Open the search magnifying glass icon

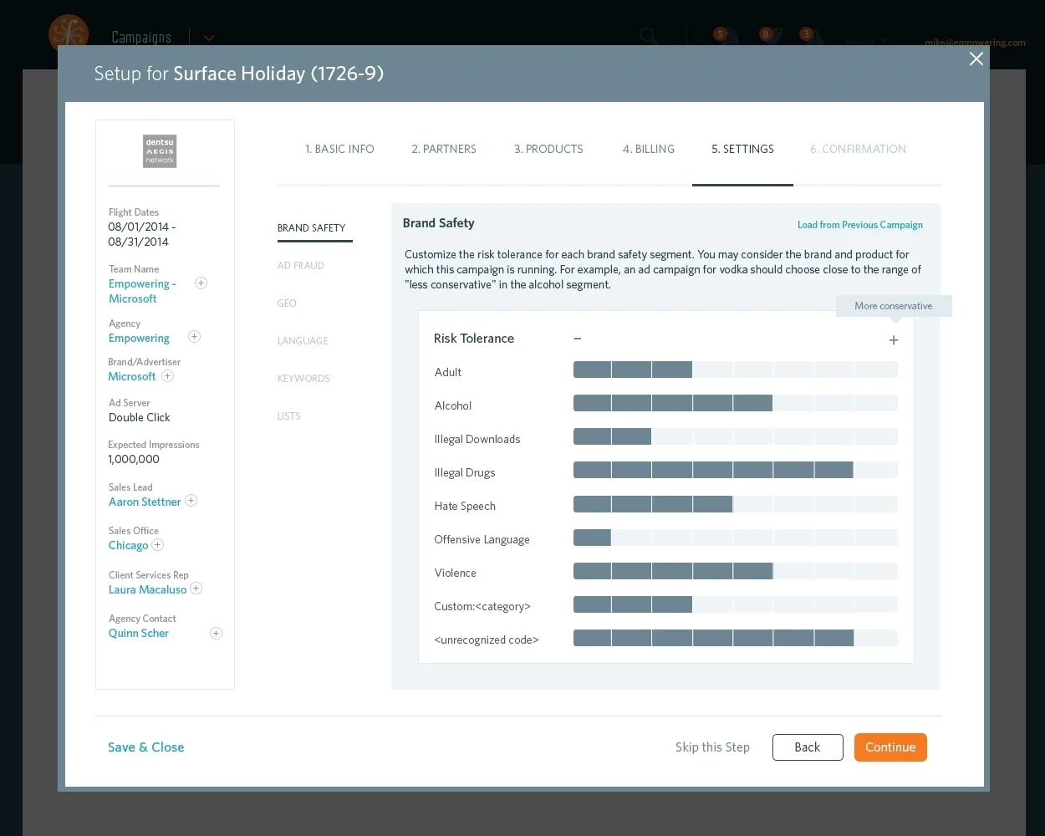tap(648, 36)
